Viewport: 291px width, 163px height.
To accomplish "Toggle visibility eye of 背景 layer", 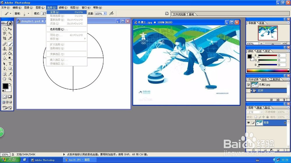I will pos(249,123).
